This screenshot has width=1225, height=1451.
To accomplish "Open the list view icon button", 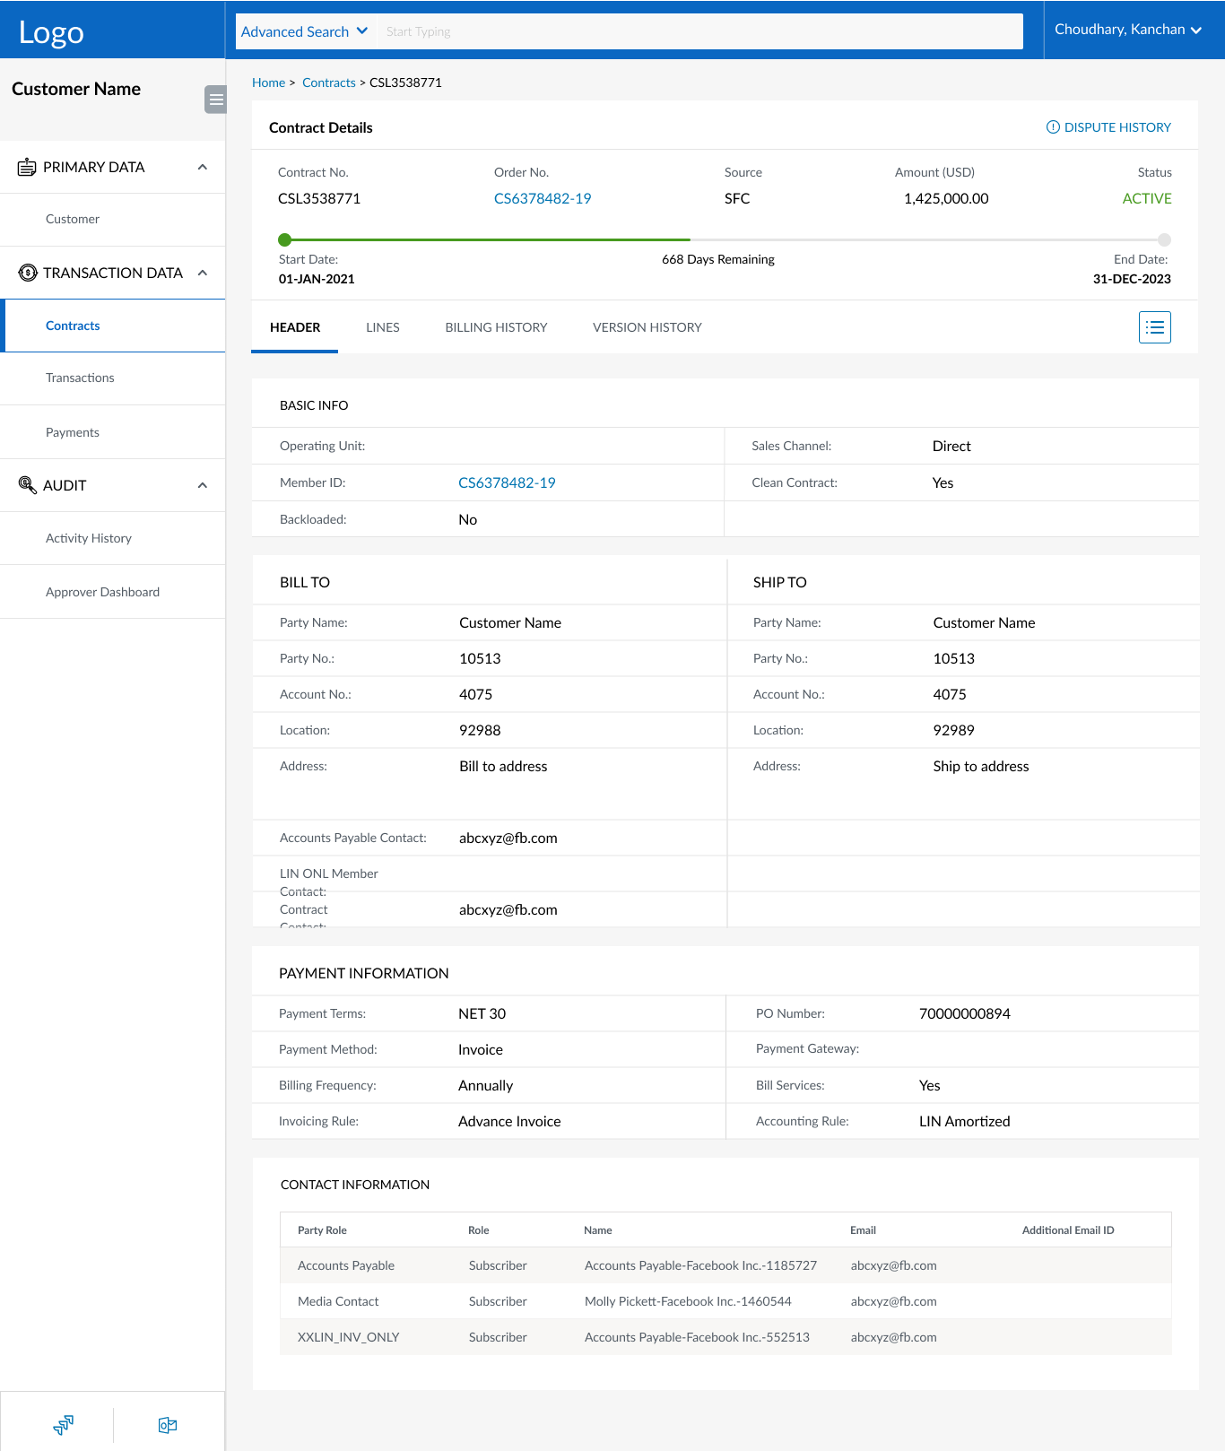I will tap(1155, 327).
